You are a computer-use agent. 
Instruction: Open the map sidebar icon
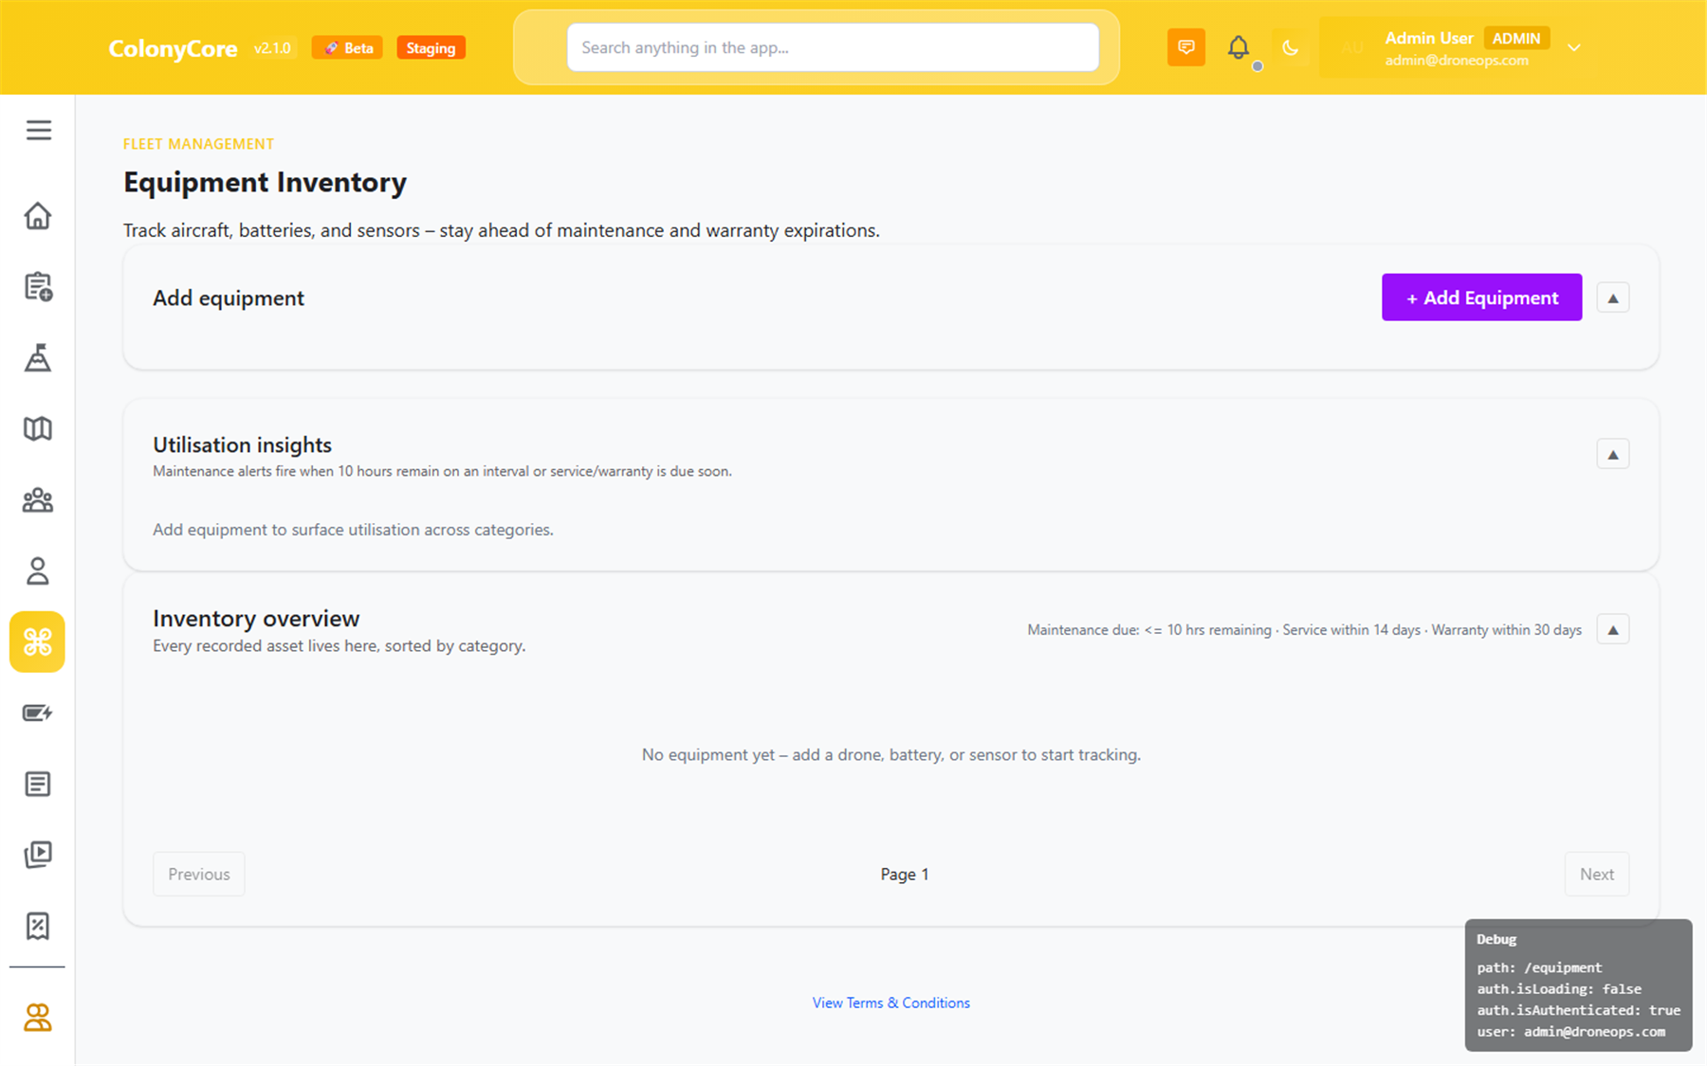click(38, 428)
